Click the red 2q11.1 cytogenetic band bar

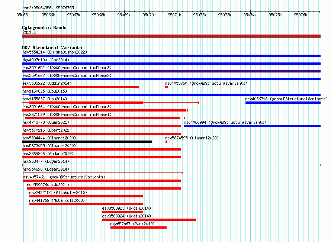pos(171,36)
